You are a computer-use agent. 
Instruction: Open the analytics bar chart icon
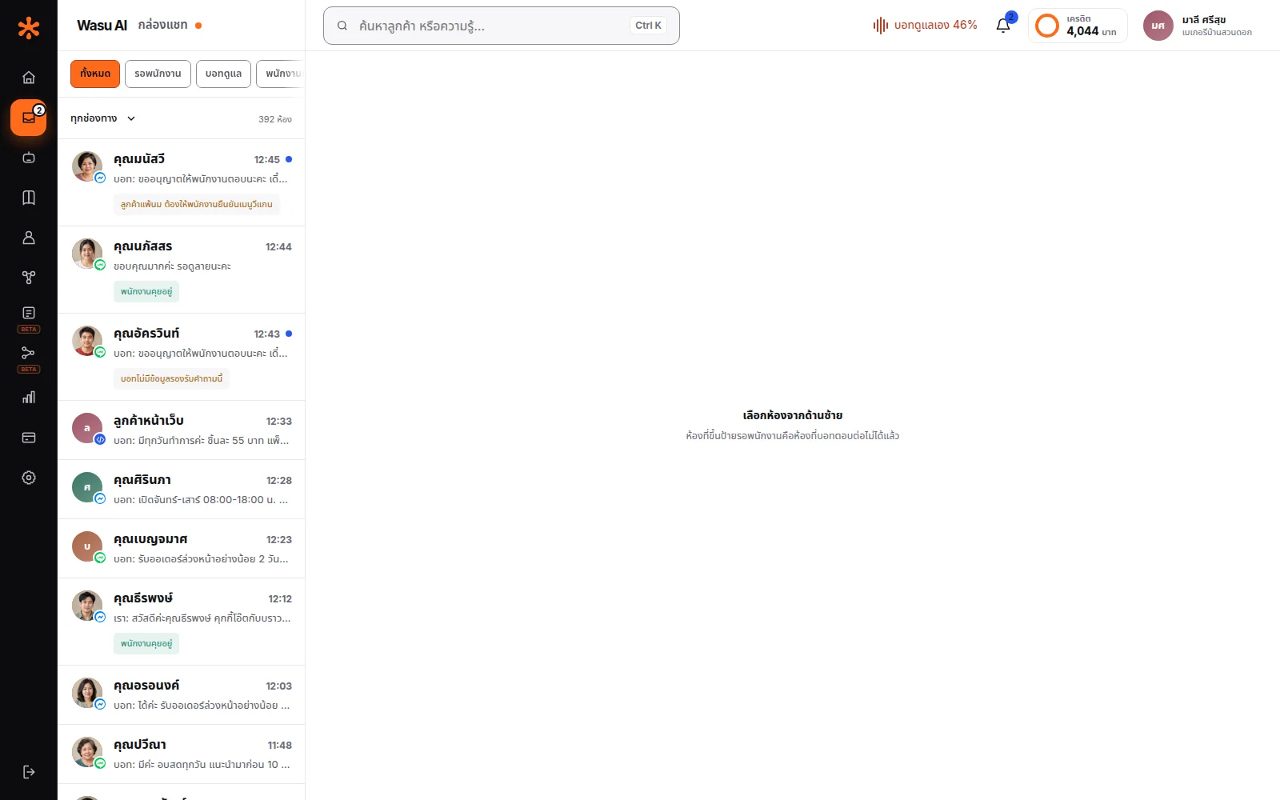point(29,398)
